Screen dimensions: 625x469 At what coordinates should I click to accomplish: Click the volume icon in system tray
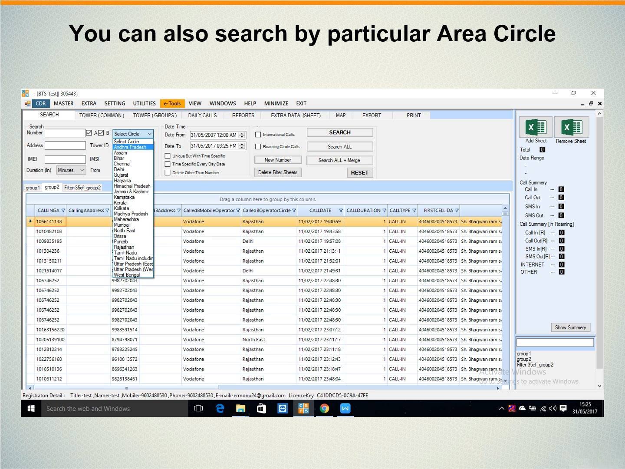553,408
